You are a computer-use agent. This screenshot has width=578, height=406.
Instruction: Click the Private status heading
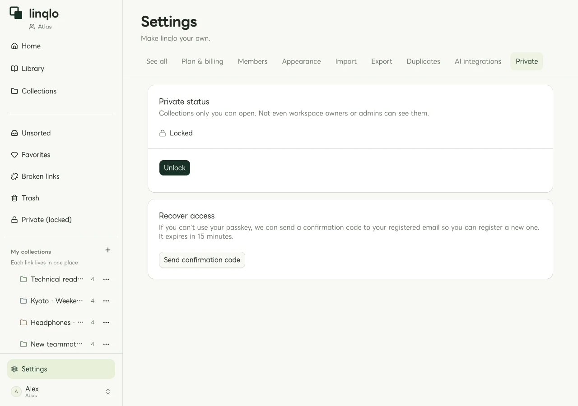pyautogui.click(x=184, y=101)
